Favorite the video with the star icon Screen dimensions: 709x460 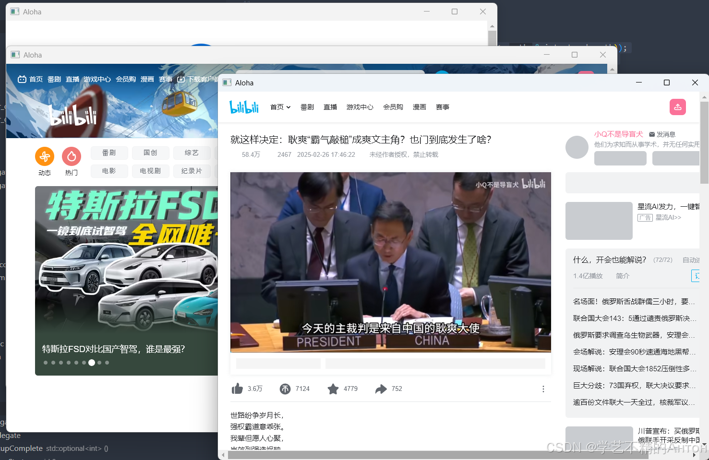[x=333, y=389]
